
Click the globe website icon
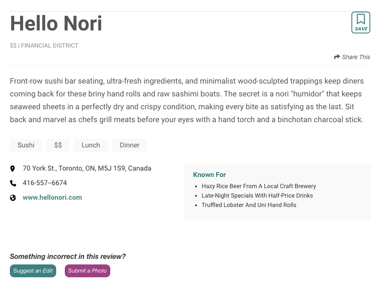click(13, 198)
